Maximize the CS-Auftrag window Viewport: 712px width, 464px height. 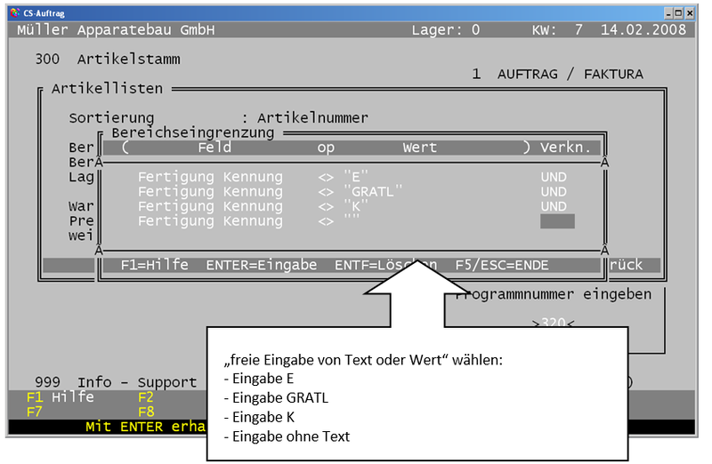click(x=677, y=13)
